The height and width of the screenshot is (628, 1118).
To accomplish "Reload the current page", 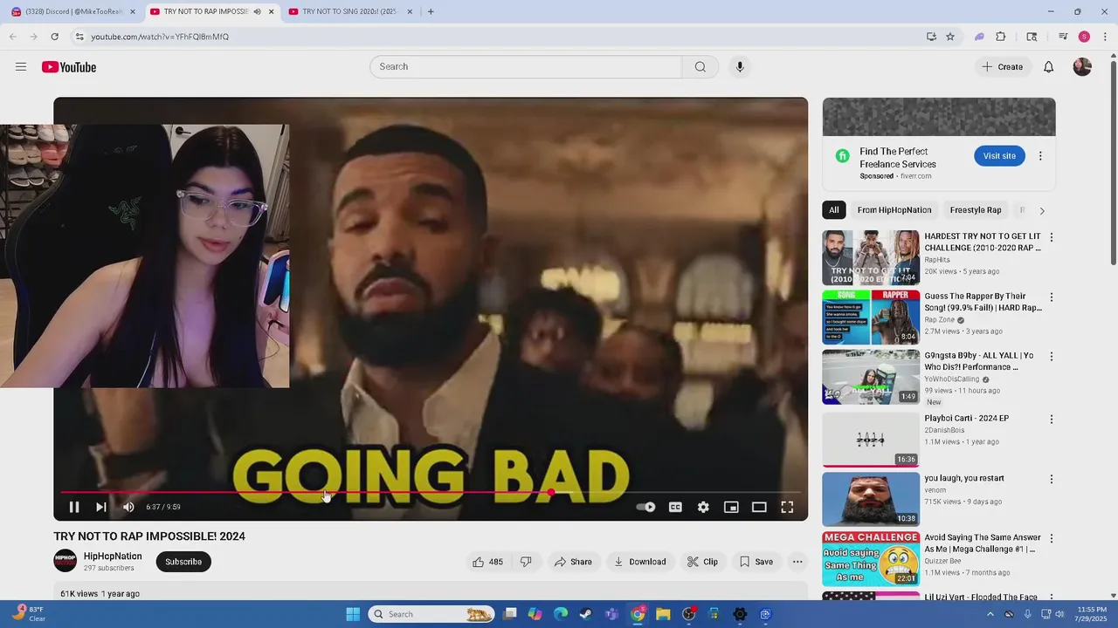I will pyautogui.click(x=54, y=37).
